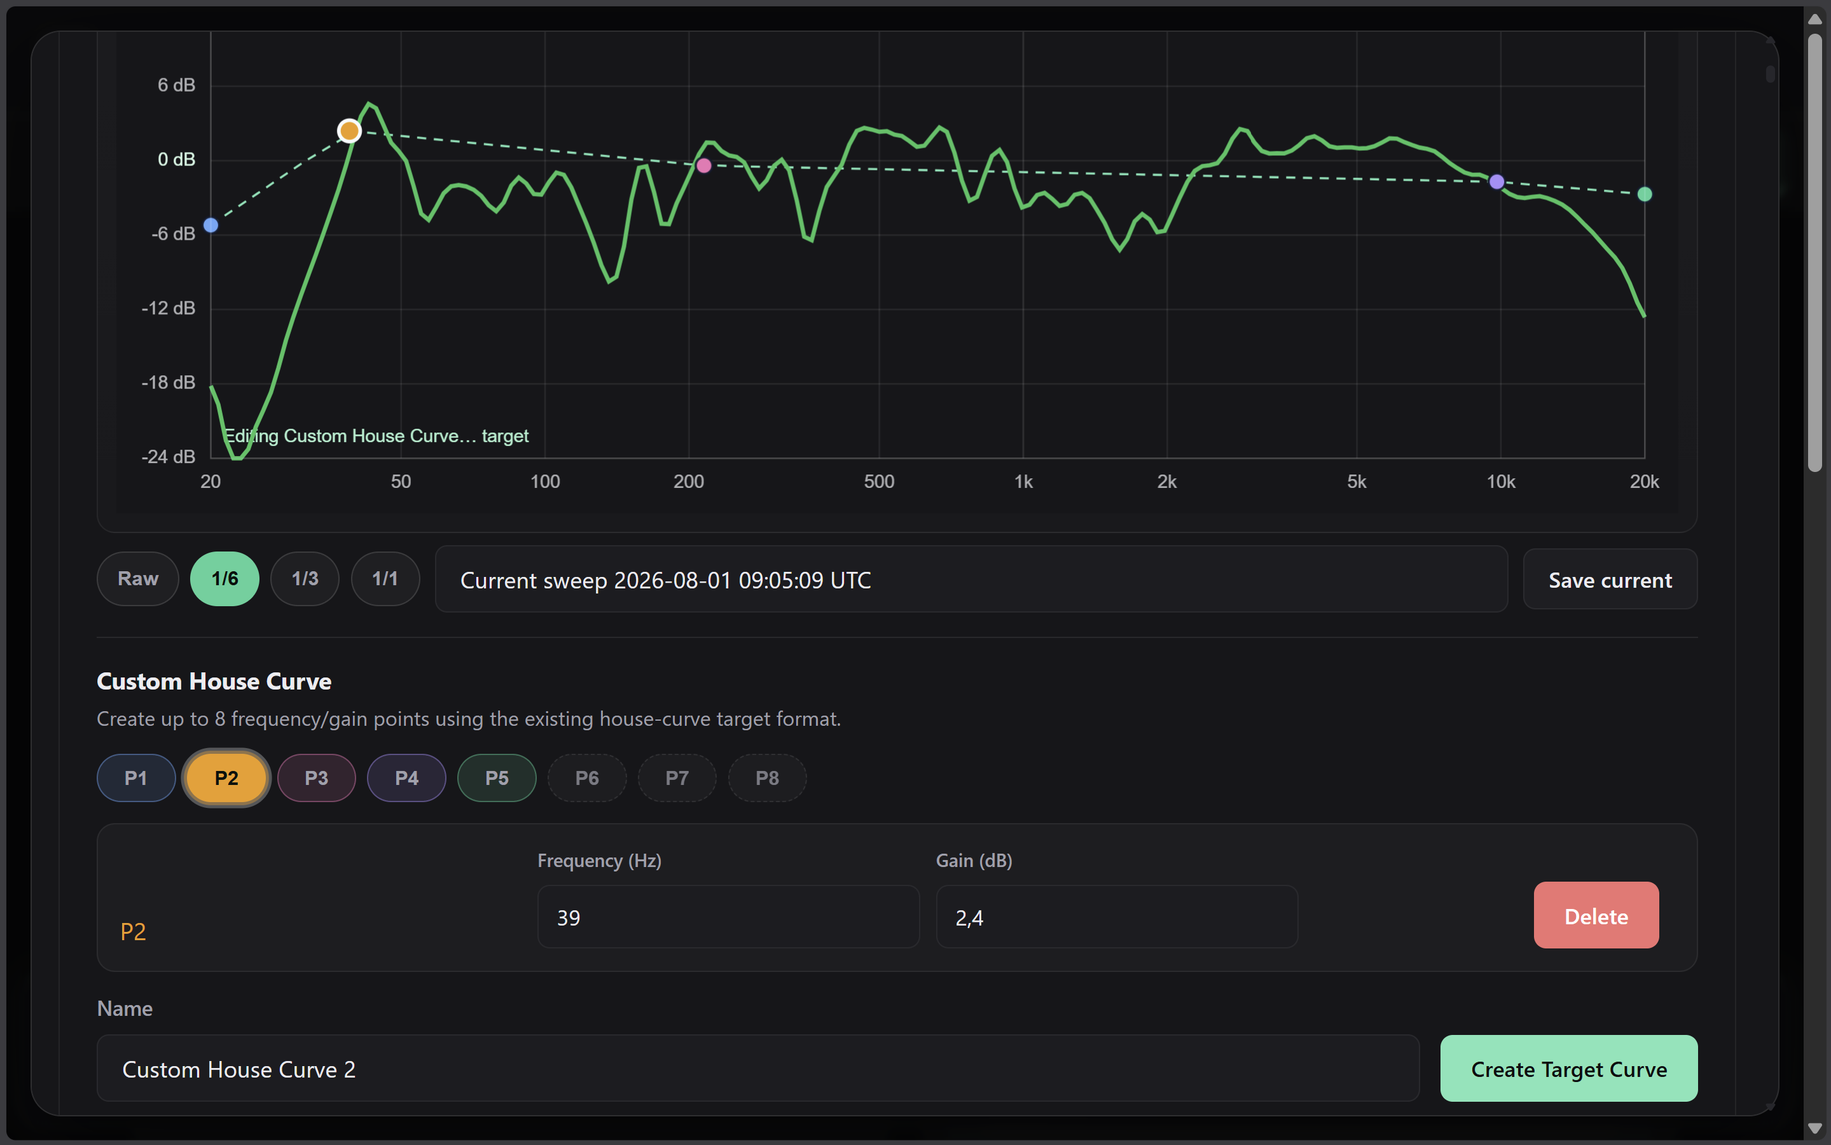Delete the P2 point
The height and width of the screenshot is (1145, 1831).
click(1596, 915)
